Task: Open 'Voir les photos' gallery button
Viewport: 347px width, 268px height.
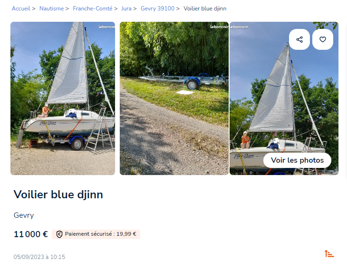Action: point(297,160)
